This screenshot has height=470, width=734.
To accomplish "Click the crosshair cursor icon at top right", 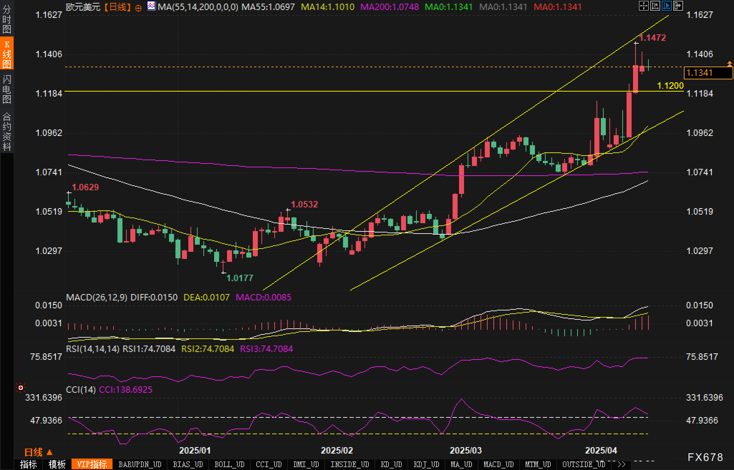I will pos(643,5).
